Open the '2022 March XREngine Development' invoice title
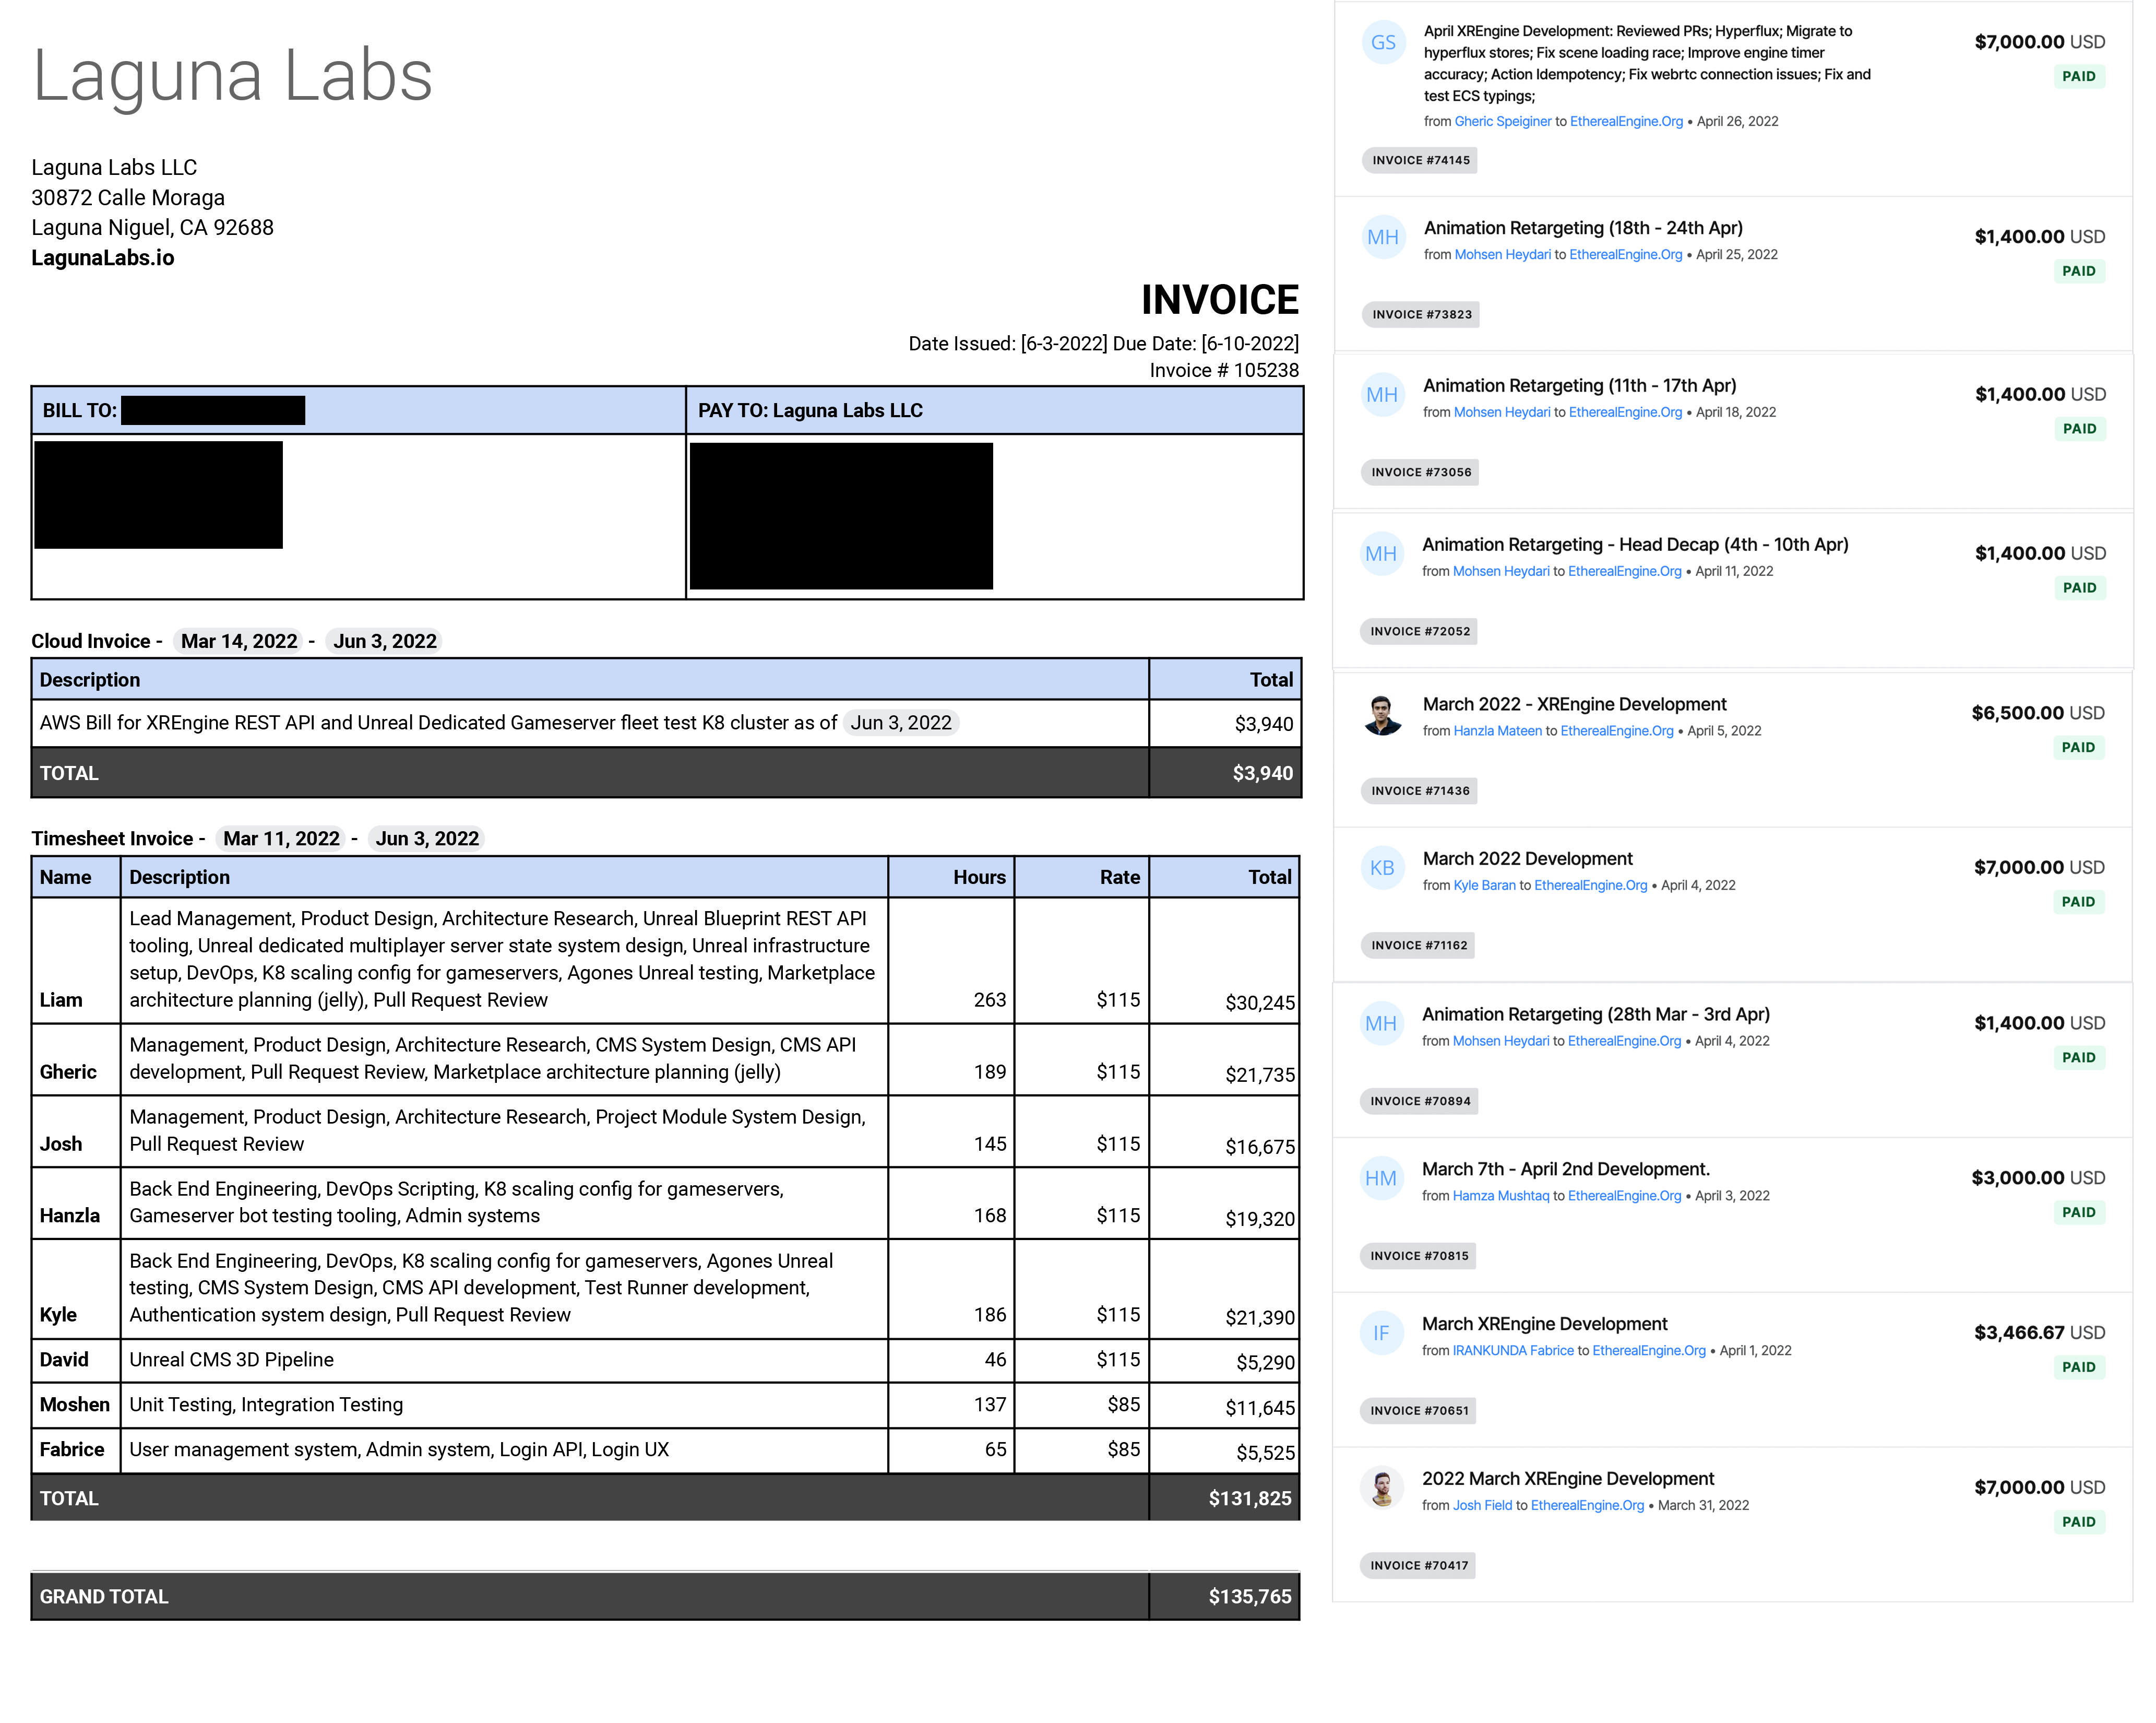Screen dimensions: 2156x1723 tap(1568, 1480)
